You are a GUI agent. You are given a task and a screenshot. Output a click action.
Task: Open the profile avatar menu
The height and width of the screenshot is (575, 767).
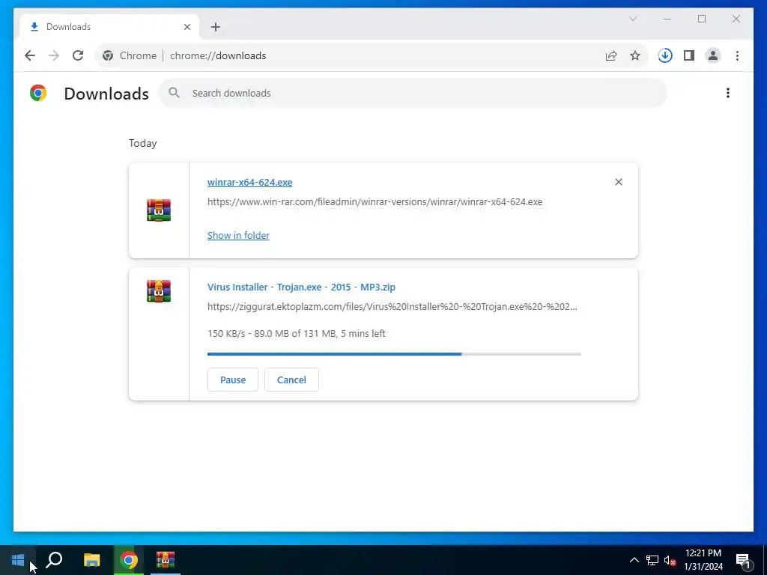tap(713, 55)
